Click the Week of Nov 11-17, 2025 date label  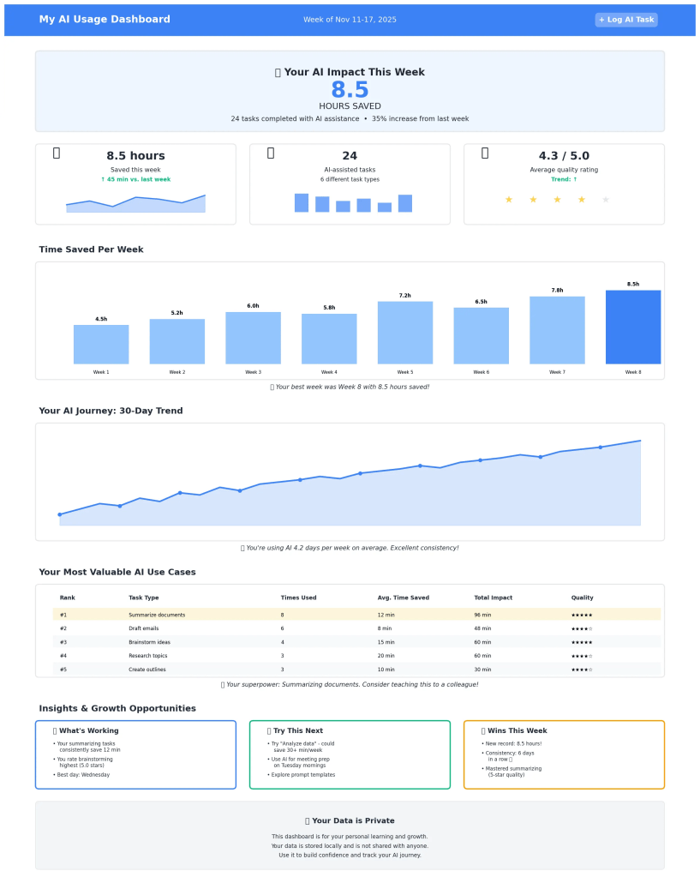pos(350,20)
